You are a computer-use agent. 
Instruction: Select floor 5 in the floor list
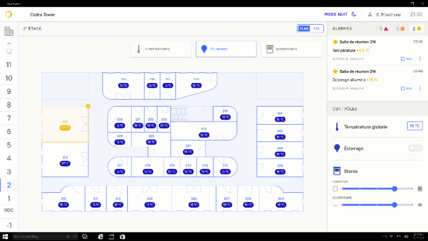click(9, 145)
